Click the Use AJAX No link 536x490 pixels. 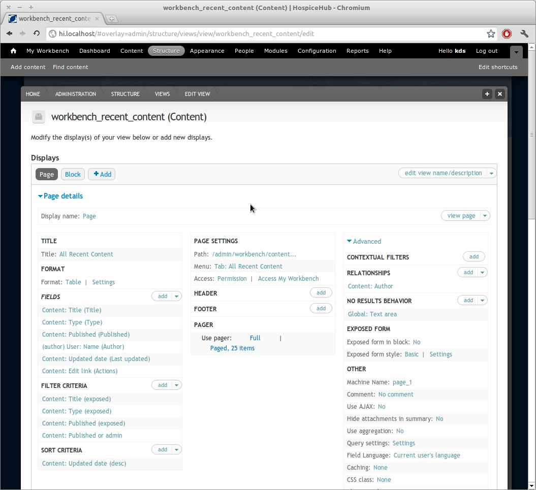pos(382,407)
